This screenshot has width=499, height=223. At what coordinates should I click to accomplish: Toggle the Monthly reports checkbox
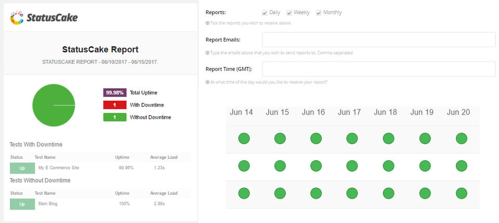(319, 12)
